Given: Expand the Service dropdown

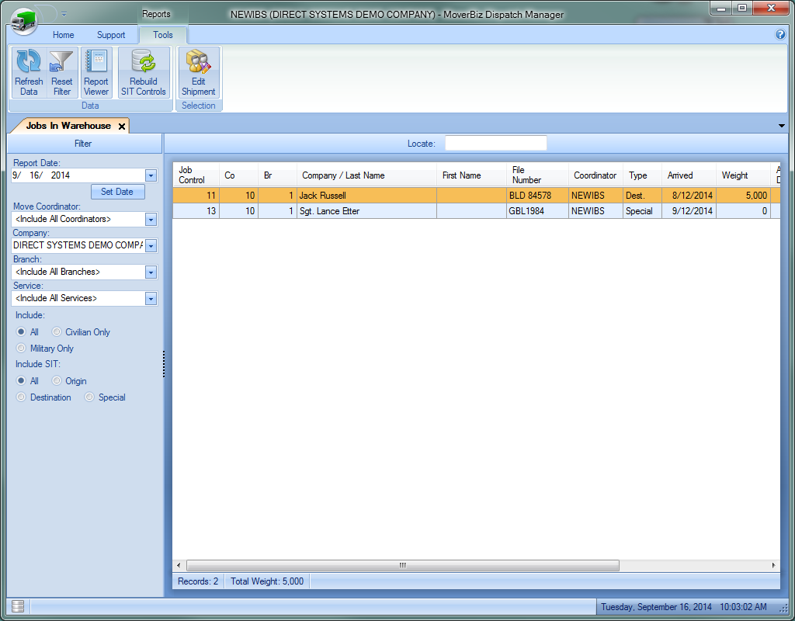Looking at the screenshot, I should (x=151, y=299).
